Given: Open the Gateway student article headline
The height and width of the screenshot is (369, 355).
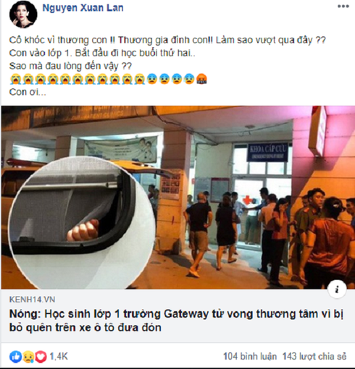Looking at the screenshot, I should pyautogui.click(x=176, y=321).
